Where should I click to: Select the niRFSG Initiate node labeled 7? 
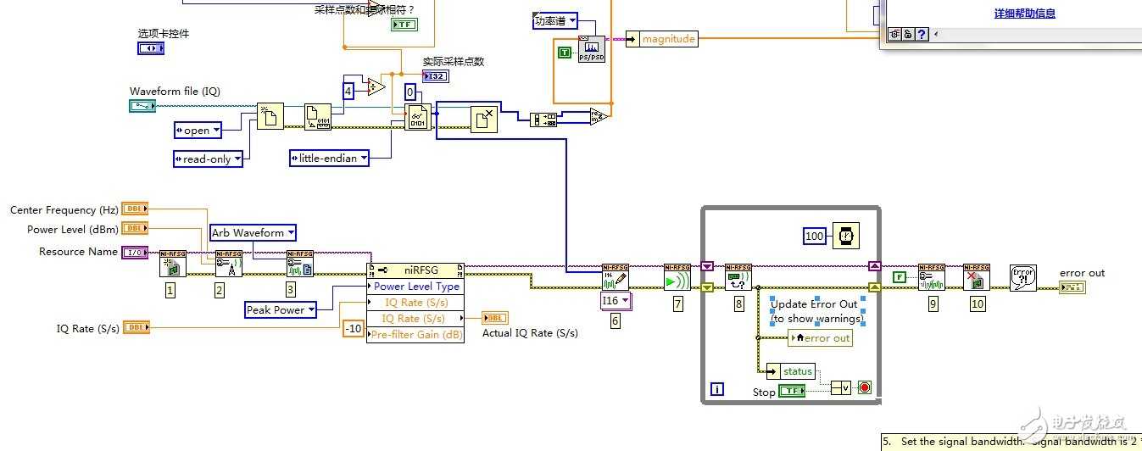(677, 277)
